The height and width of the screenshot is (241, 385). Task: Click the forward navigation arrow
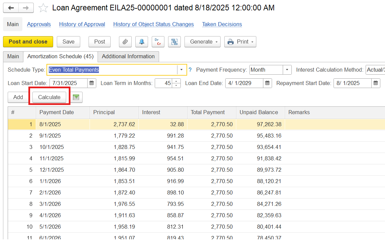pyautogui.click(x=26, y=8)
